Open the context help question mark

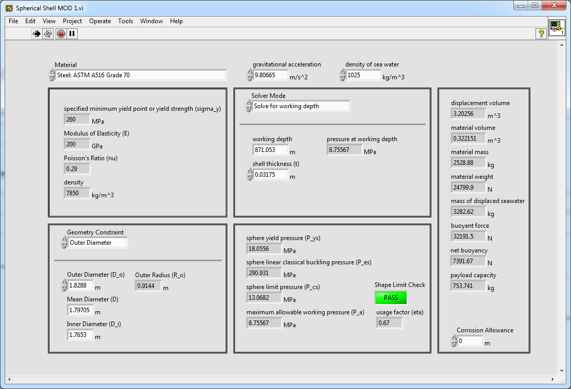point(541,33)
